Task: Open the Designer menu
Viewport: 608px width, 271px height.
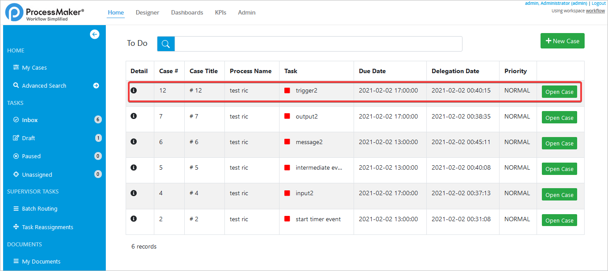Action: [x=147, y=12]
